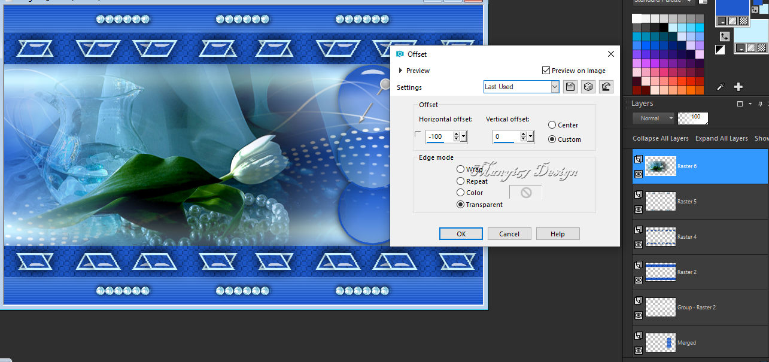Choose Wrap edge mode
Image resolution: width=769 pixels, height=362 pixels.
click(460, 169)
